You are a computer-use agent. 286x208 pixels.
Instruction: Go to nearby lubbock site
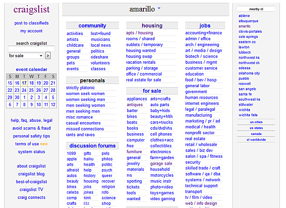(x=244, y=52)
